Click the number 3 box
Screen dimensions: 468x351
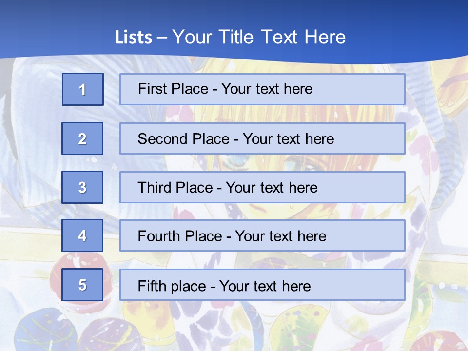tap(82, 187)
